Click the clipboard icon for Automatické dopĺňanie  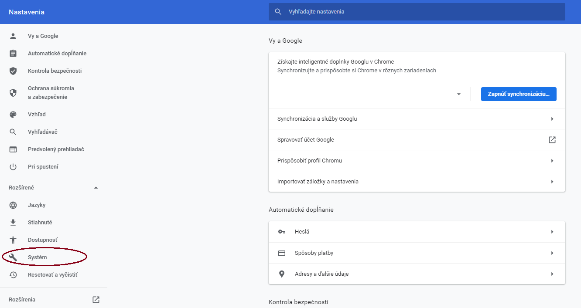13,54
